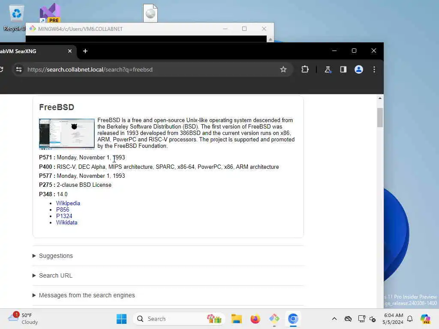Expand Messages from the search engines
Screen dimensions: 439x329
tap(87, 295)
